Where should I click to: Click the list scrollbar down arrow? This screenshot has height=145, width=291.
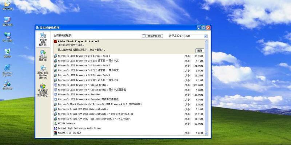click(206, 133)
